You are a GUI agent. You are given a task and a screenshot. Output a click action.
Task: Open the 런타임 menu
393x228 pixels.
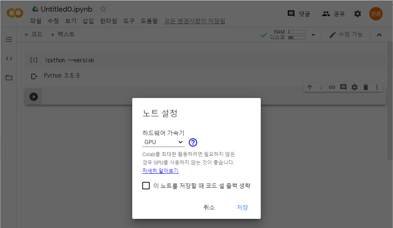pos(109,21)
